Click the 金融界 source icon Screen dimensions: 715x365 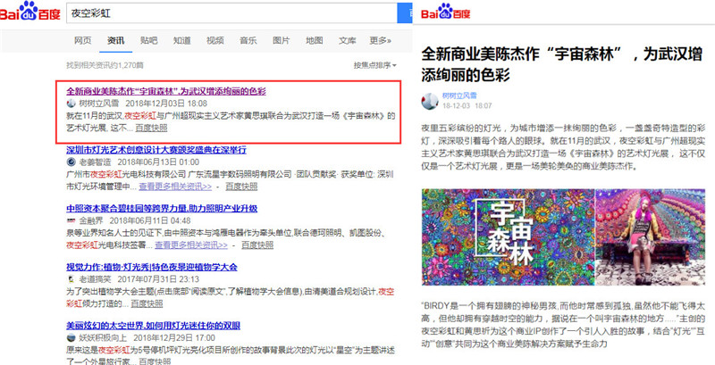pyautogui.click(x=71, y=220)
